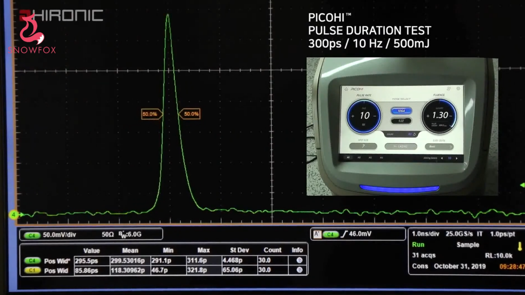Click the 50.0mV/div vertical scale readout

(60, 235)
